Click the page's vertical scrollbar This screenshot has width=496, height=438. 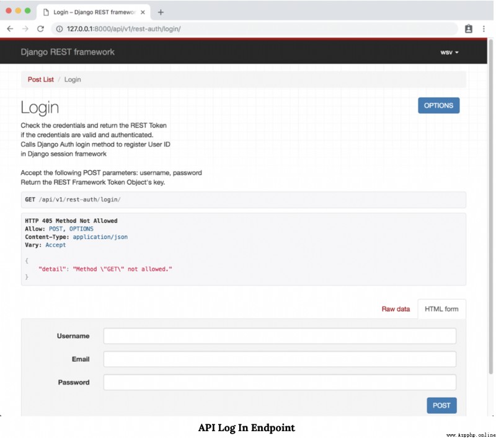point(490,206)
